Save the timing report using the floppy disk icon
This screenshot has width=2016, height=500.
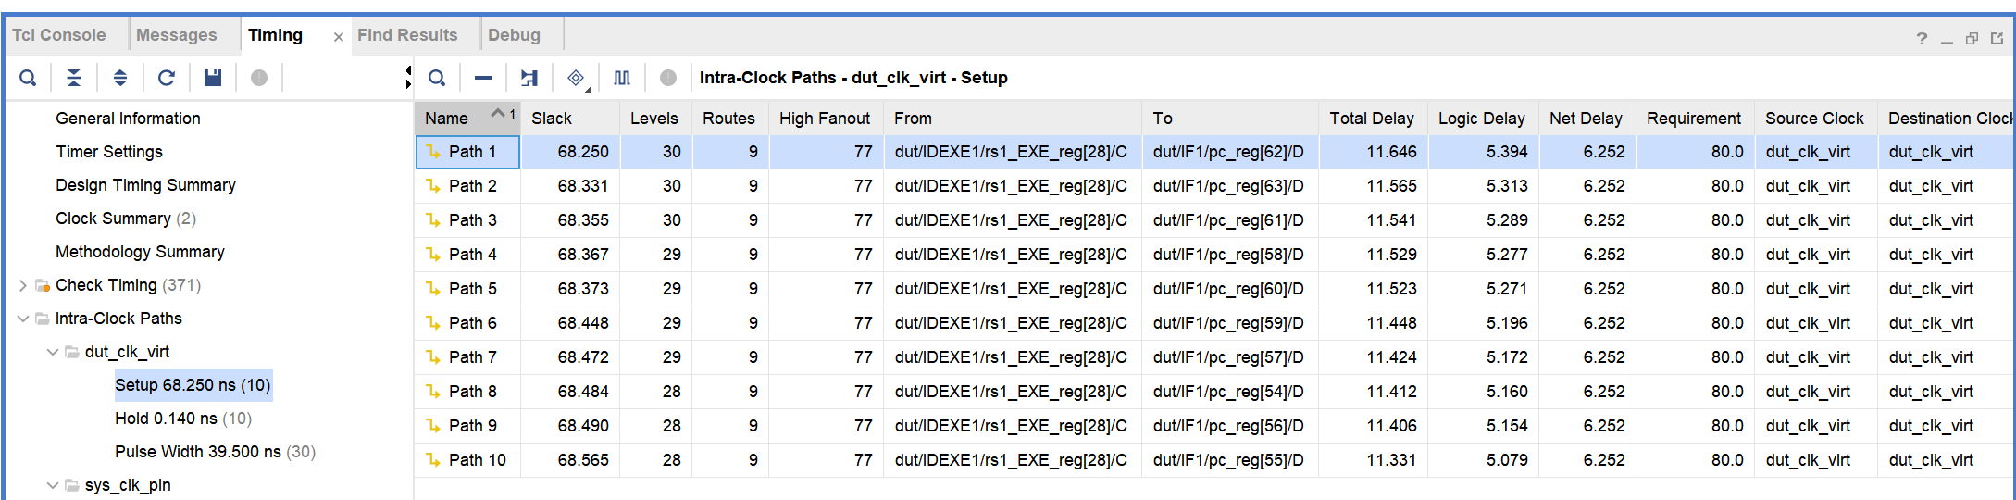(x=213, y=78)
